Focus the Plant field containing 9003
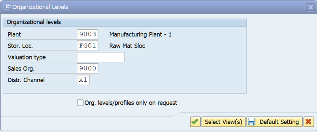This screenshot has height=132, width=317. point(88,34)
